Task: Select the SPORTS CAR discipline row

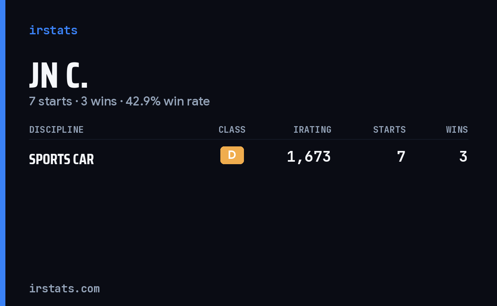Action: [248, 157]
